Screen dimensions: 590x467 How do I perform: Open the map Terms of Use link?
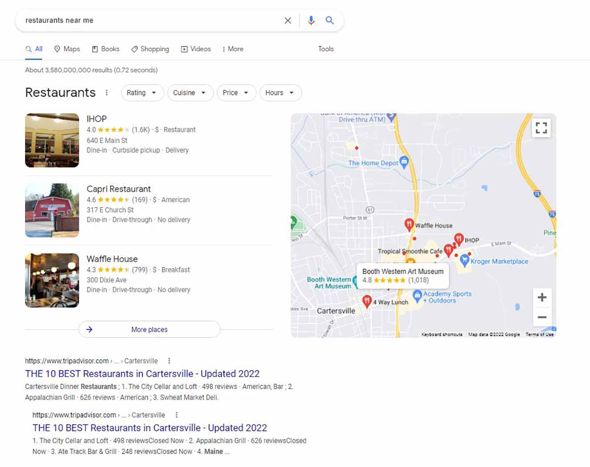pyautogui.click(x=539, y=335)
